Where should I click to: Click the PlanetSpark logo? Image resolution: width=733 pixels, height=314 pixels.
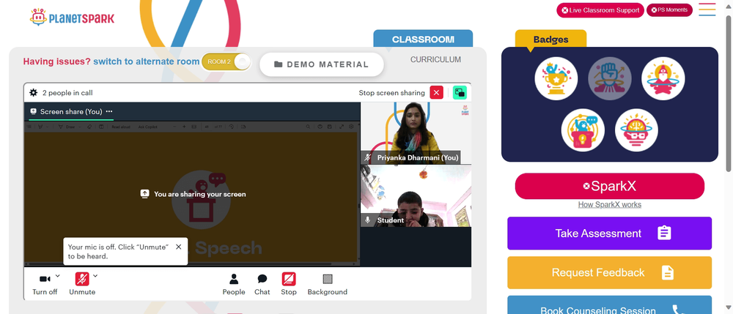tap(72, 18)
